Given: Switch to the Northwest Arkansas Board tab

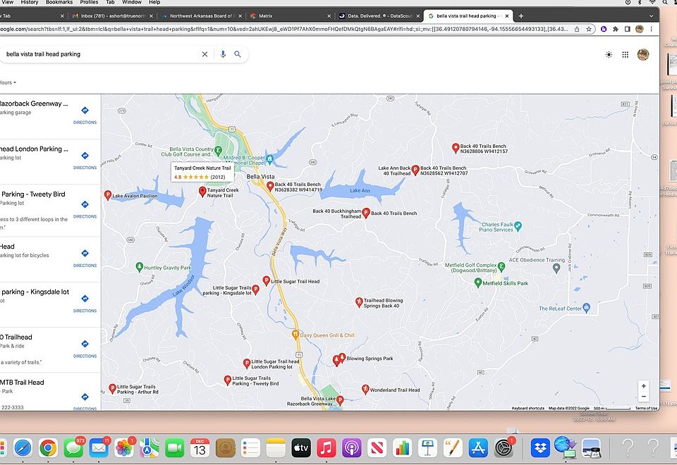Looking at the screenshot, I should pos(201,16).
